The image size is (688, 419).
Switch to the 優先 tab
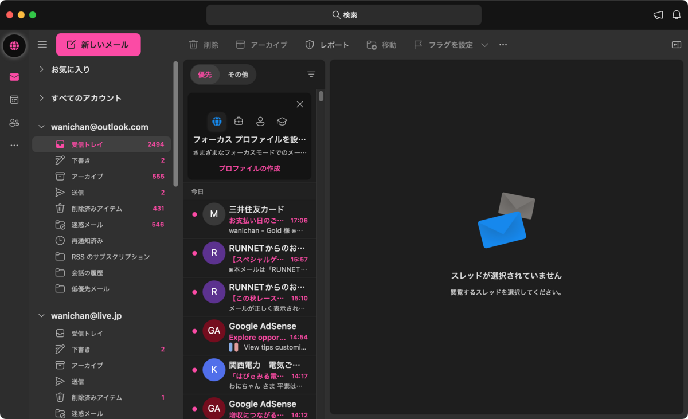[205, 75]
